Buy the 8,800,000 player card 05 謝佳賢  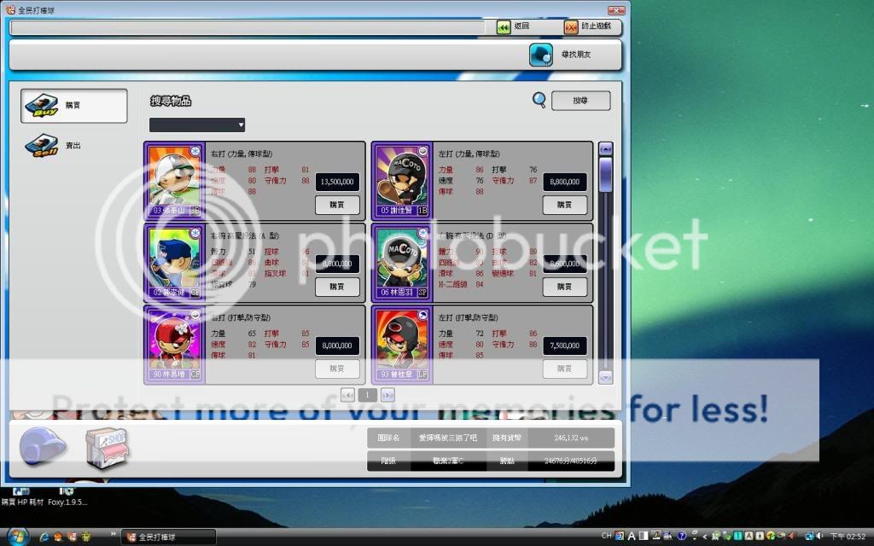pos(564,205)
